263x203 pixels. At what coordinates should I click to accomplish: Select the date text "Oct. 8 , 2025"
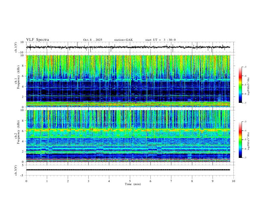(93, 40)
